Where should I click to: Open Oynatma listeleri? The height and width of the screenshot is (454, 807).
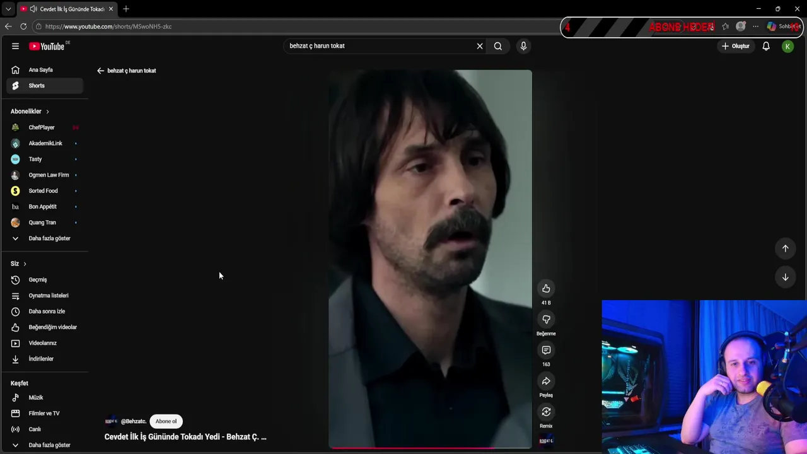(x=44, y=295)
